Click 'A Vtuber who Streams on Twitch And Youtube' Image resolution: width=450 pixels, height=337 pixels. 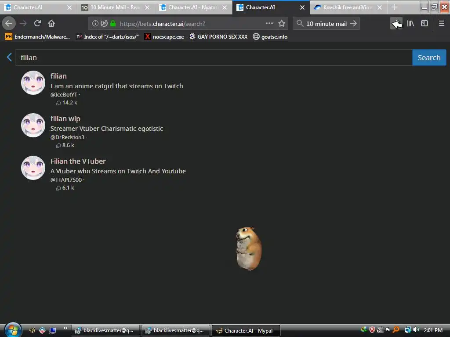click(118, 171)
